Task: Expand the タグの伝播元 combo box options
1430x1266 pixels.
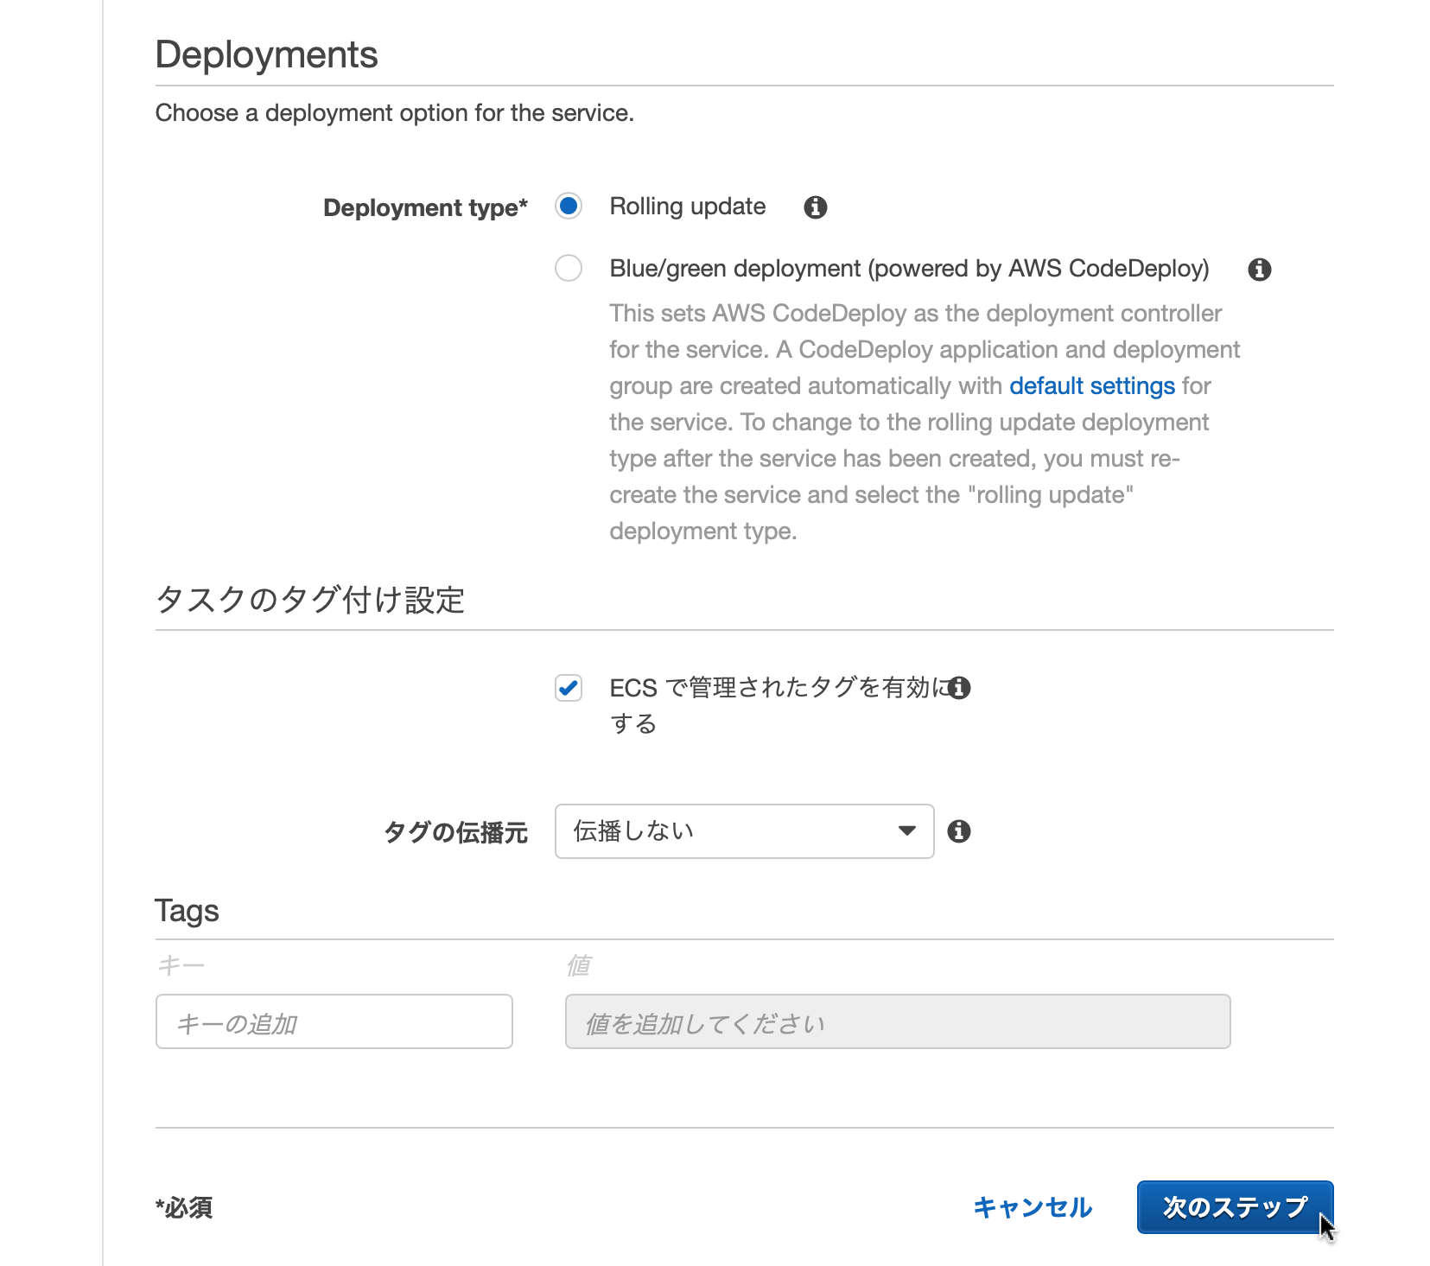Action: point(743,831)
